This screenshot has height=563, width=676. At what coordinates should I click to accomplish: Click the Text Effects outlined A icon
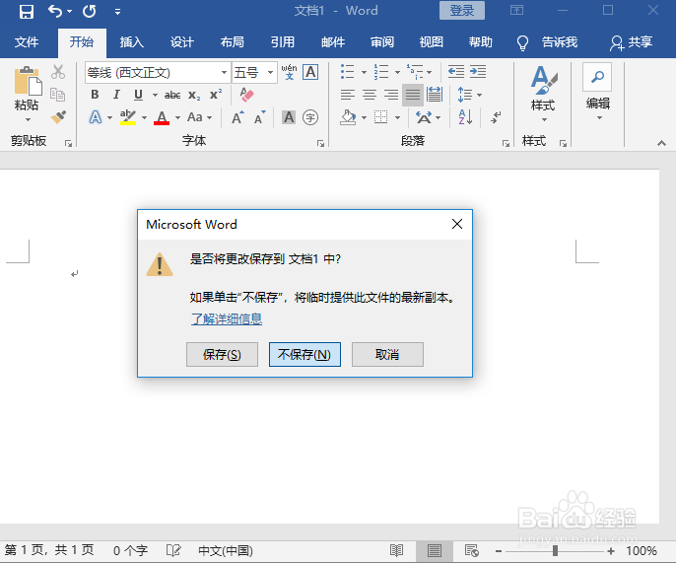pos(96,117)
